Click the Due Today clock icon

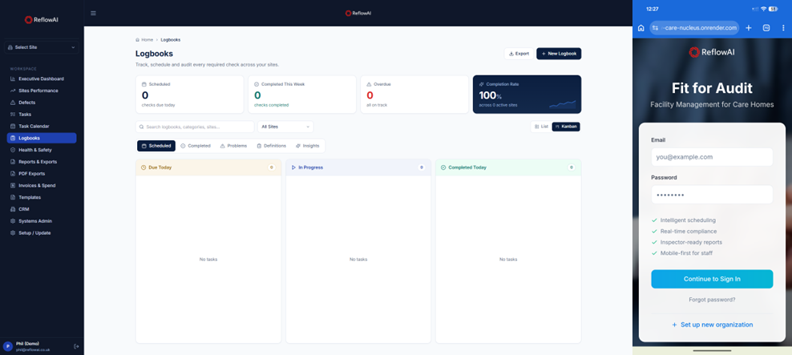click(x=143, y=167)
